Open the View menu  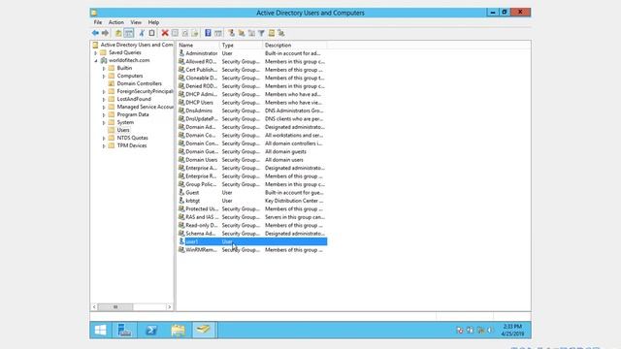point(136,22)
